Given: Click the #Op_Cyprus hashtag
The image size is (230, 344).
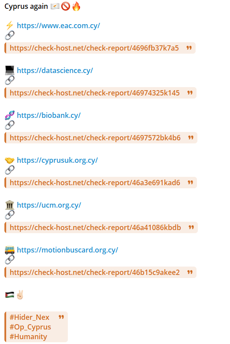Looking at the screenshot, I should [30, 327].
